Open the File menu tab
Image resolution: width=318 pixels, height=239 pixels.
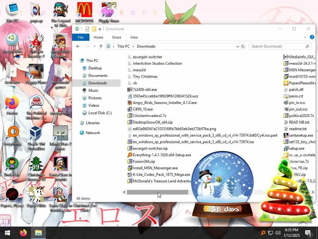(81, 37)
